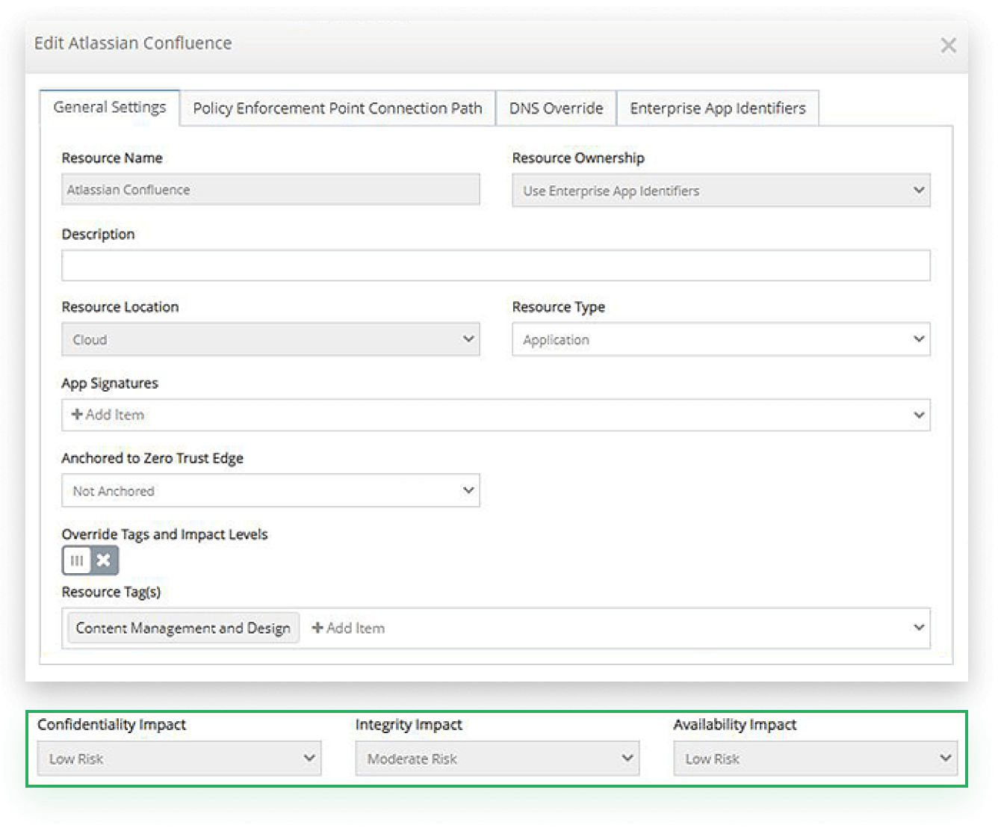Open the Resource Location dropdown
The image size is (1001, 837).
point(270,339)
